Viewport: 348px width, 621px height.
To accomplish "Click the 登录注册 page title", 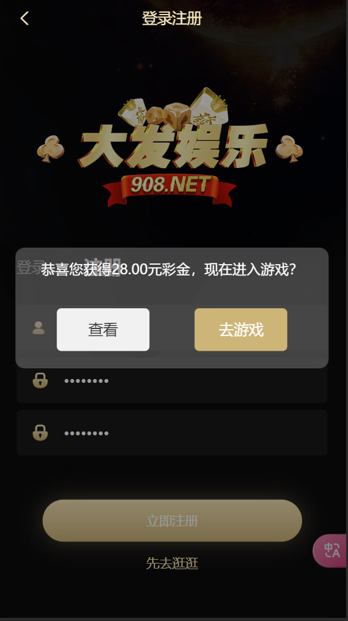I will point(172,18).
